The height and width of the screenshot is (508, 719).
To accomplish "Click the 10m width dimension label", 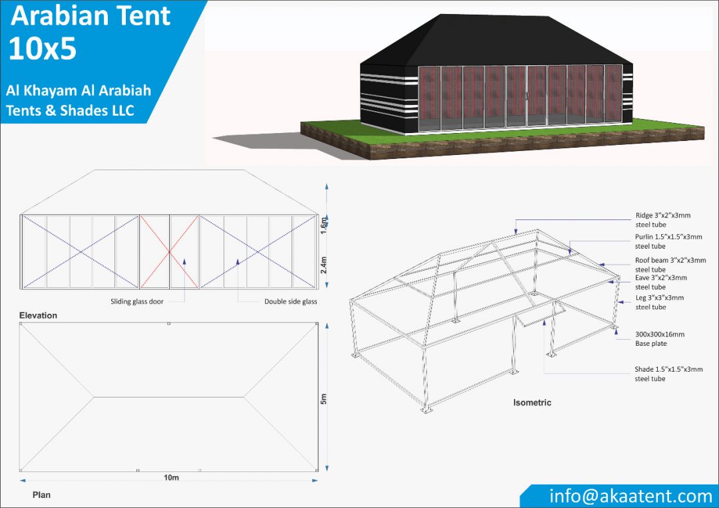I will coord(170,477).
